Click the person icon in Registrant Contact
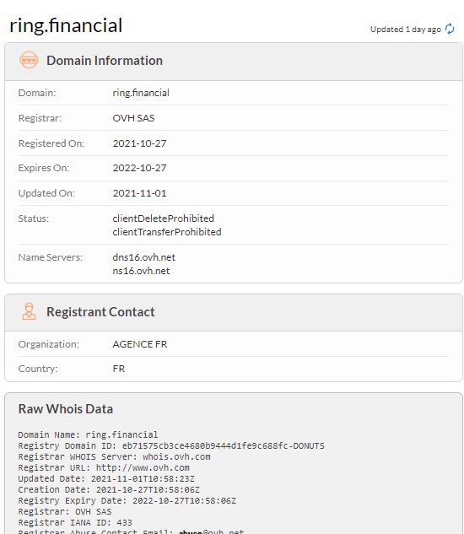This screenshot has width=464, height=534. (29, 311)
